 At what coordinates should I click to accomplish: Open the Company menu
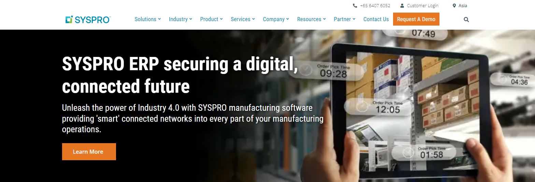coord(276,19)
